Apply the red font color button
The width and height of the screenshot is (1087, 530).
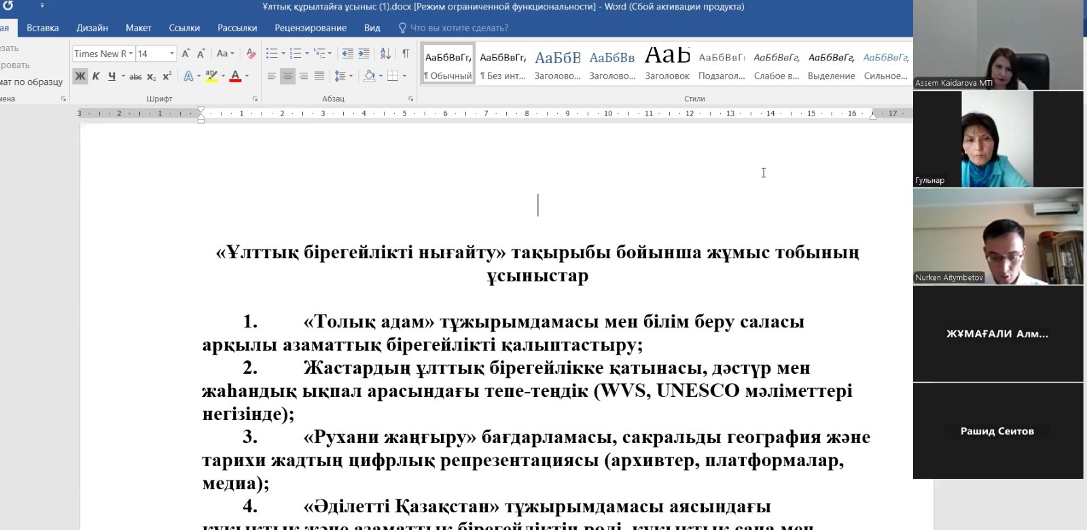pyautogui.click(x=235, y=76)
